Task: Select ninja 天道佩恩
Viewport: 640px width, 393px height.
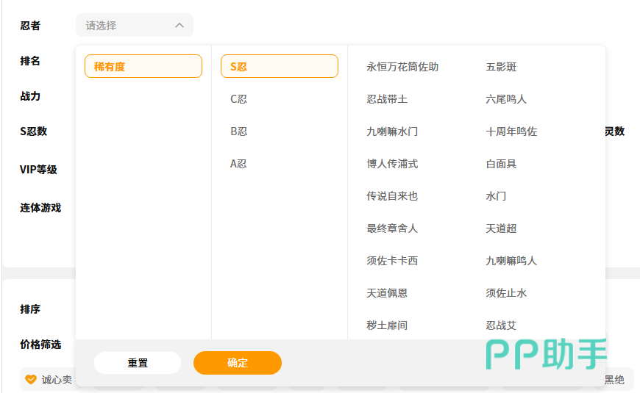Action: pyautogui.click(x=387, y=292)
